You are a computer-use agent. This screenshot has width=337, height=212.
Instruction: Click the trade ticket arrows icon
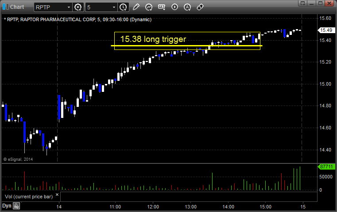click(x=200, y=7)
